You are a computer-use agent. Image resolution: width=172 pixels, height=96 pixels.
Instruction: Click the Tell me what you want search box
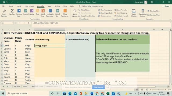[92, 6]
